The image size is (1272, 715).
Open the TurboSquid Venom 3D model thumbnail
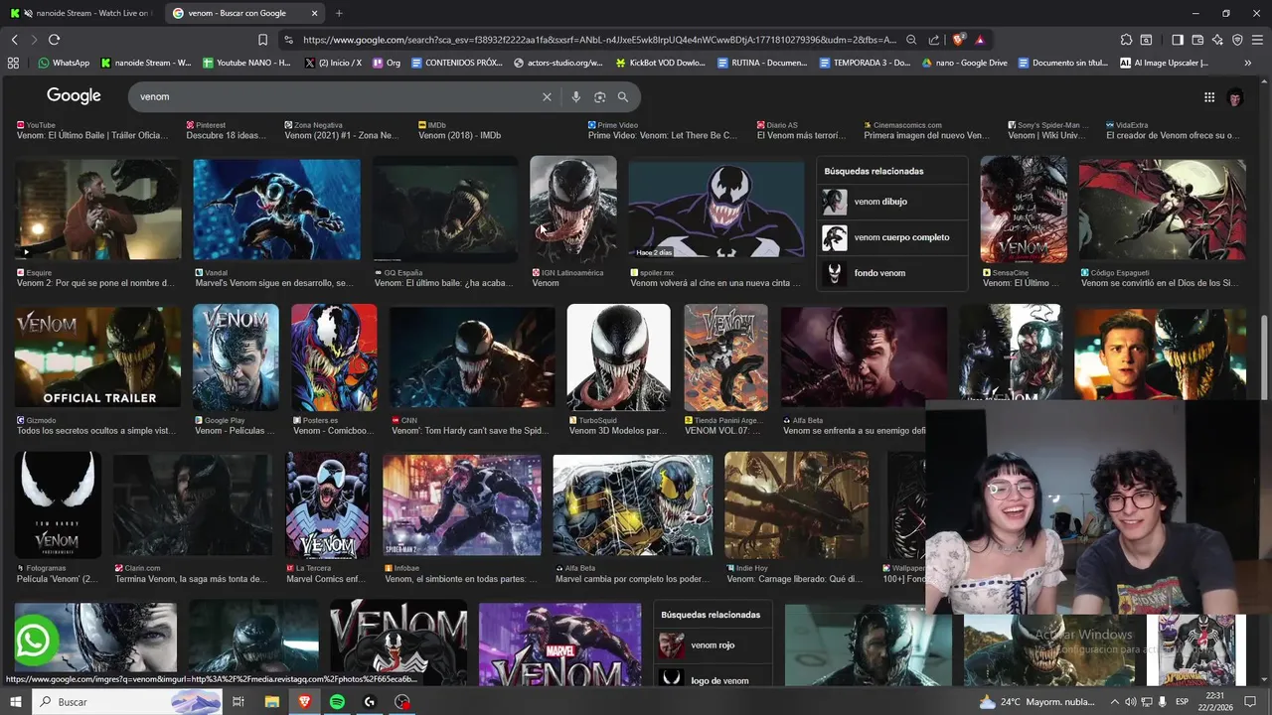pos(618,357)
